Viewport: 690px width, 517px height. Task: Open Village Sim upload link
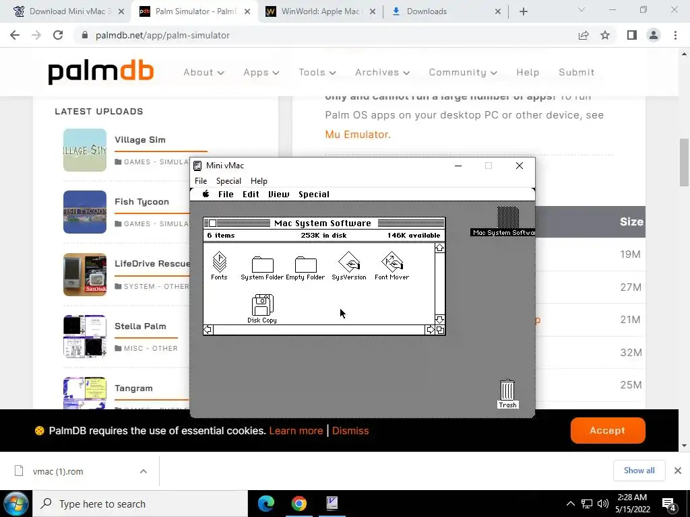click(x=140, y=140)
